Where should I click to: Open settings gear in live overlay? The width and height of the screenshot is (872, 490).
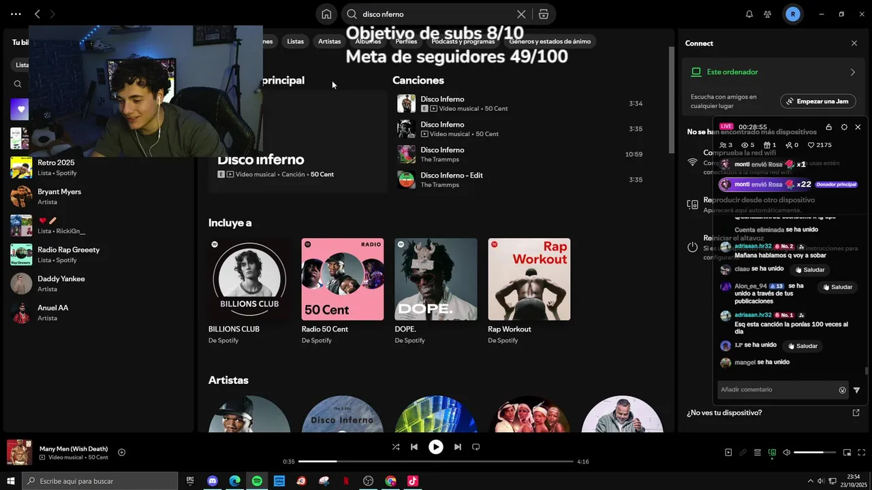(x=844, y=127)
